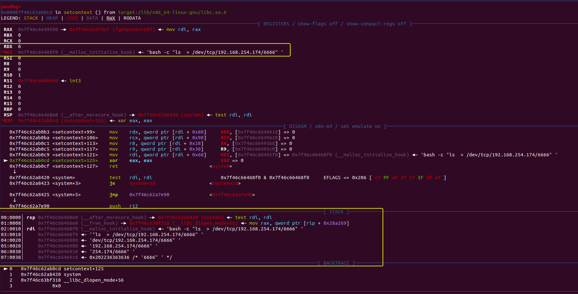Click <setcontext+121> in the disassembly
The width and height of the screenshot is (578, 294).
pyautogui.click(x=75, y=155)
